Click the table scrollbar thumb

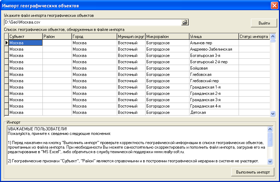(273, 41)
